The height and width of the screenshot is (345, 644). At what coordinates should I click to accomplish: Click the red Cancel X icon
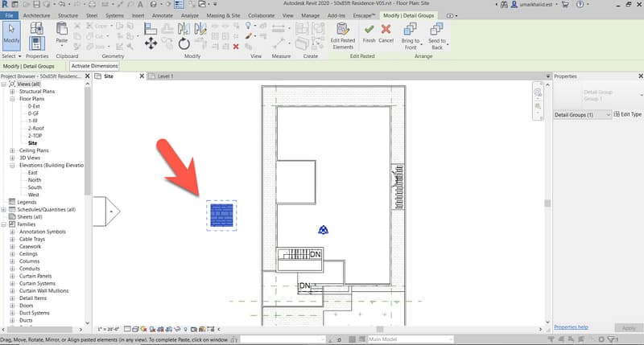pos(386,31)
